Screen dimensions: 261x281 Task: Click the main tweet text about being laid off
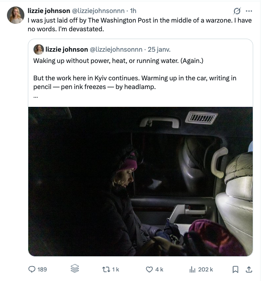tap(139, 24)
